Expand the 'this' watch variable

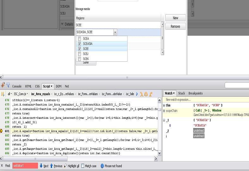pos(164,105)
